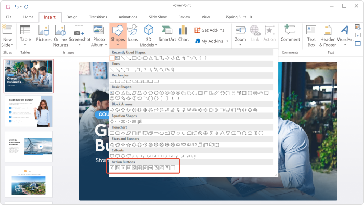Pick the straight Line in Lines section
Screen dimensions: 364x205
pyautogui.click(x=112, y=70)
